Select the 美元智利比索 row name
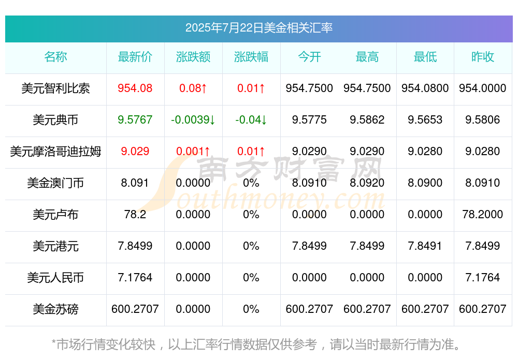The width and height of the screenshot is (518, 361). coord(55,88)
